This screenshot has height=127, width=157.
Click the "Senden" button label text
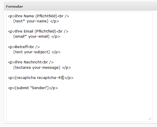pyautogui.click(x=38, y=88)
